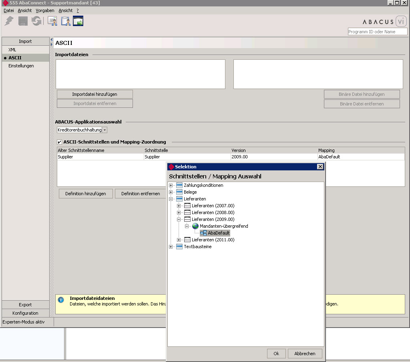Click Definition hinzufügen button
The image size is (410, 362).
pyautogui.click(x=86, y=194)
